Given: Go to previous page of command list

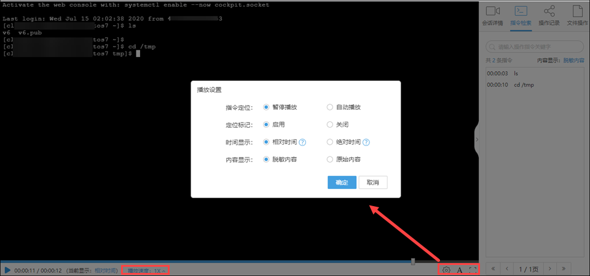Looking at the screenshot, I should point(507,269).
